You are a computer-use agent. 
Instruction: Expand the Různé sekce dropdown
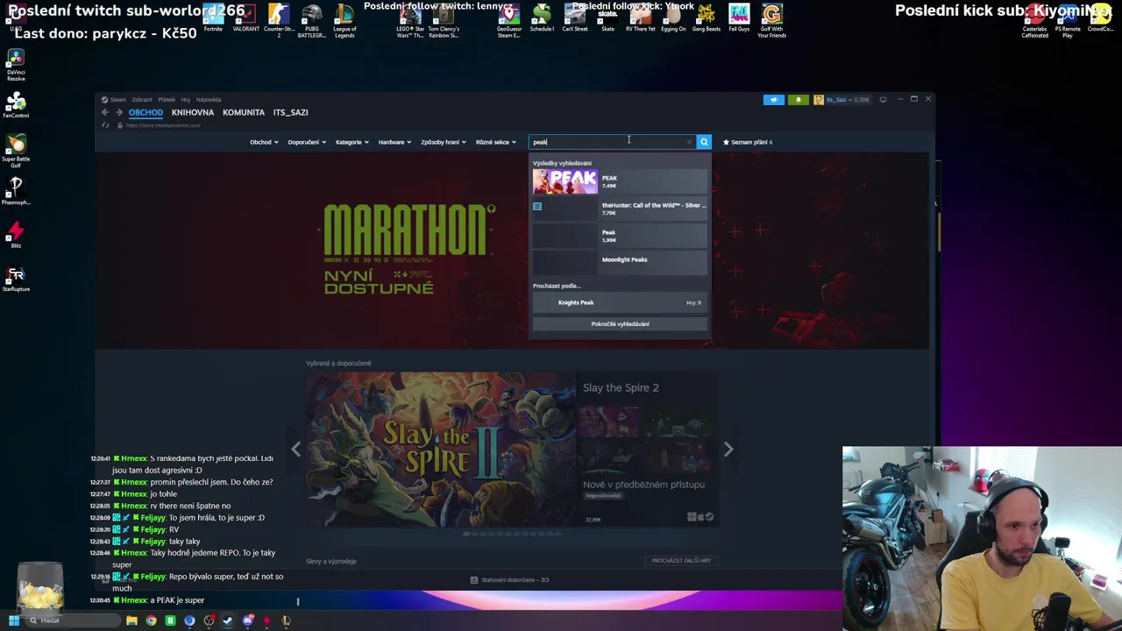(496, 142)
